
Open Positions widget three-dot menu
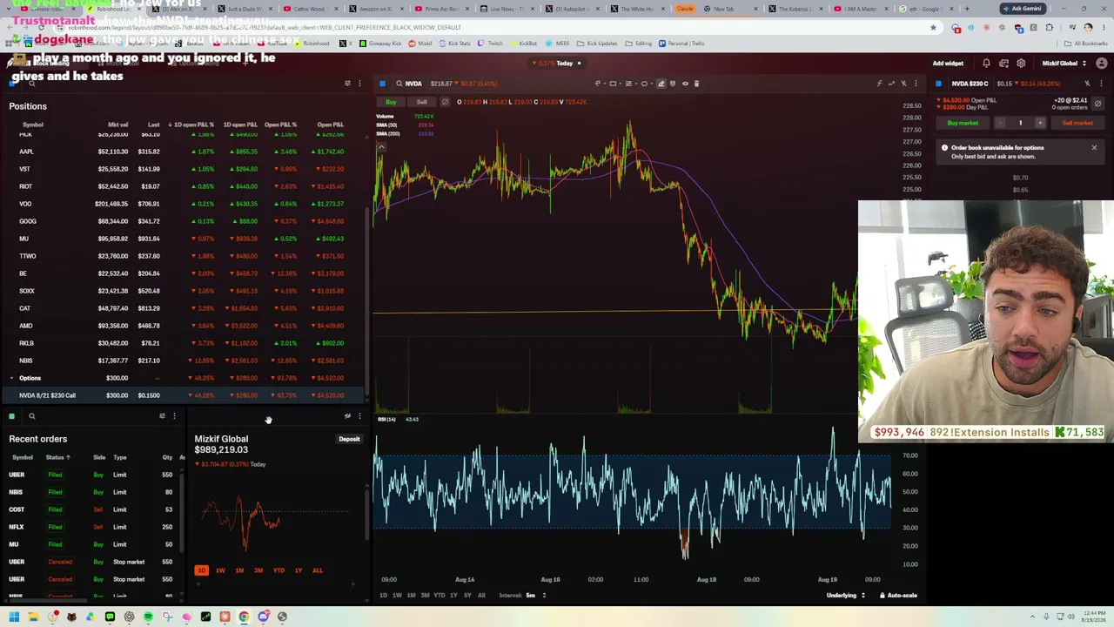tap(359, 84)
